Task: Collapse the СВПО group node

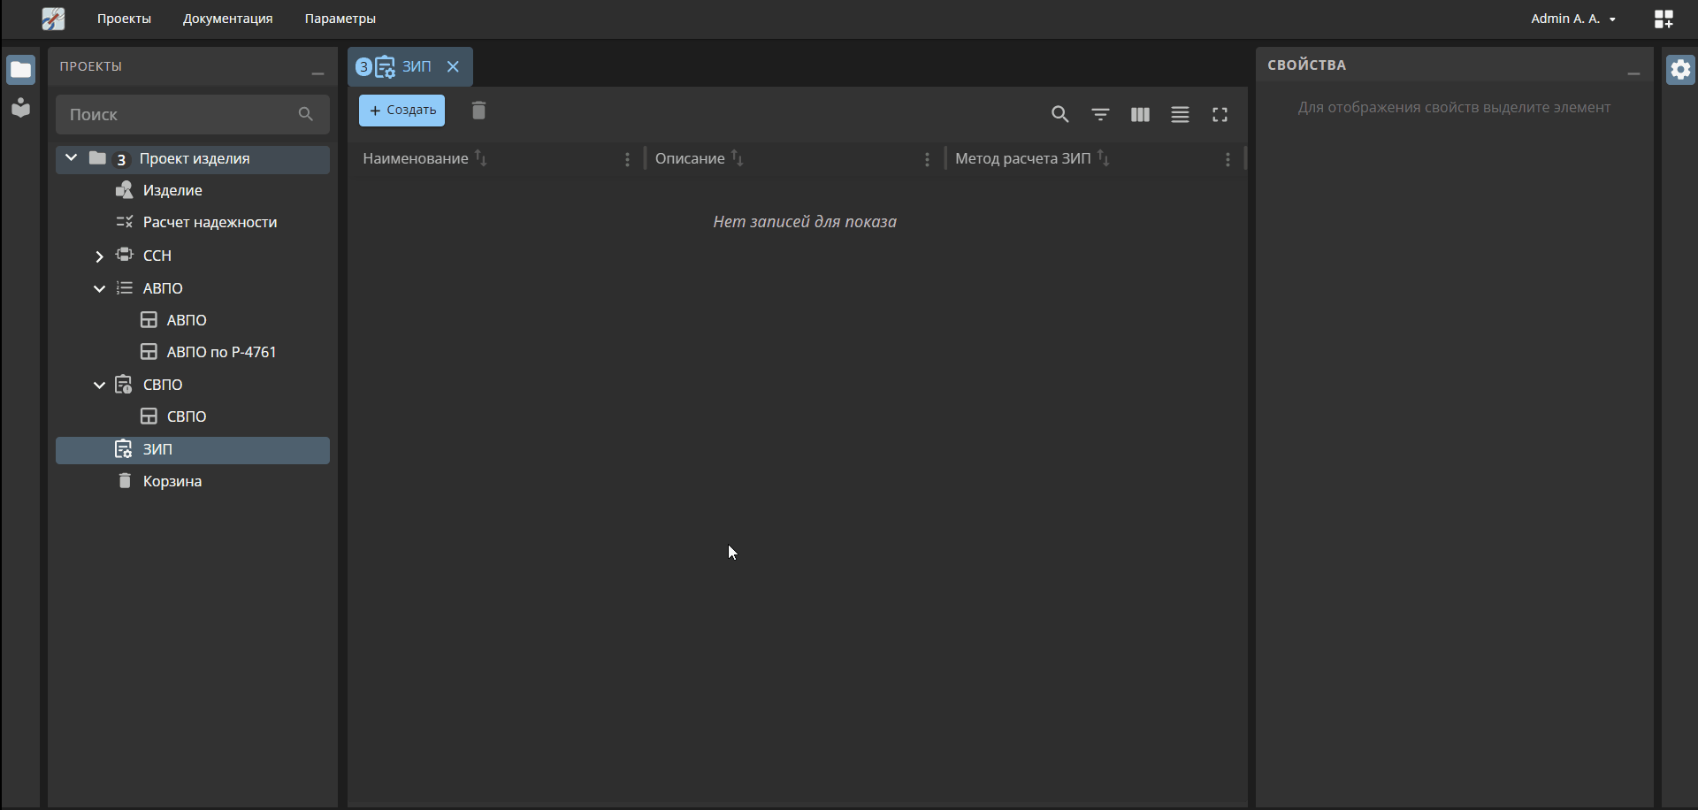Action: (99, 385)
